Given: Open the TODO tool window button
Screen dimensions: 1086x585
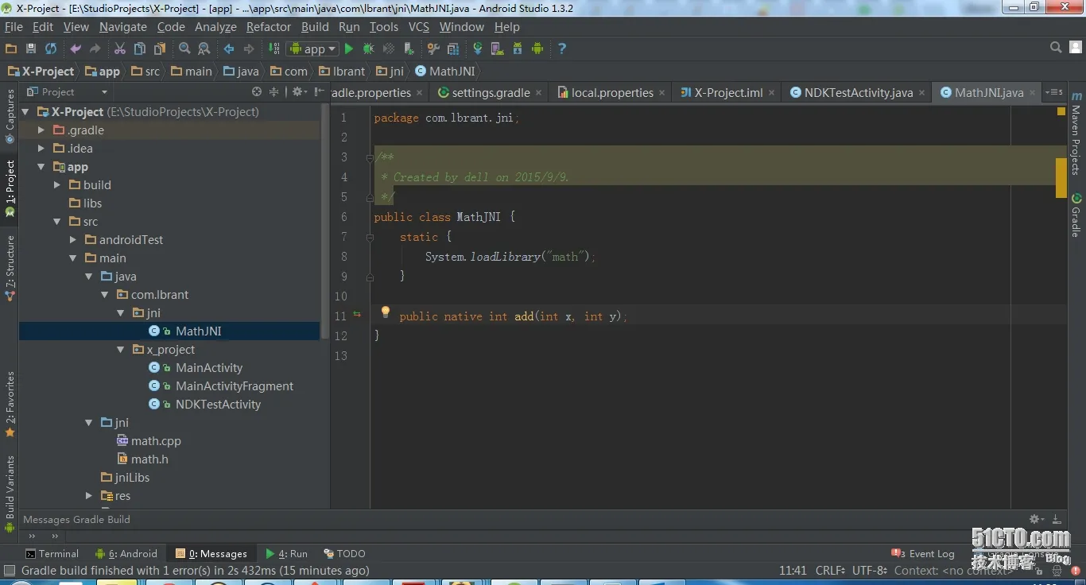Looking at the screenshot, I should (344, 554).
